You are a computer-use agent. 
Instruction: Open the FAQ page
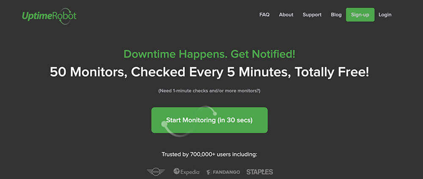click(x=264, y=15)
